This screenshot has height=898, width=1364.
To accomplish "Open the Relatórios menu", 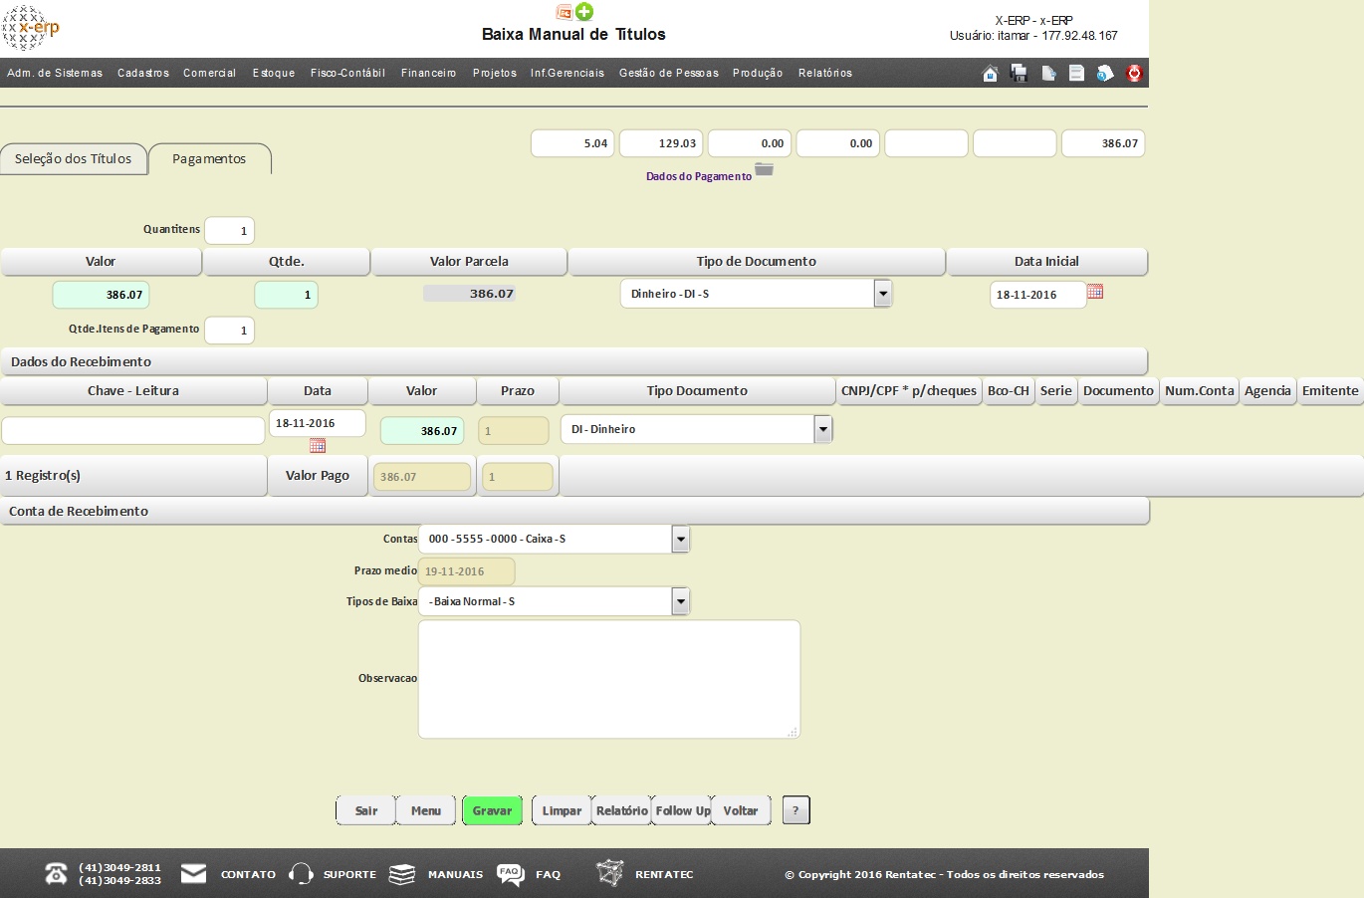I will point(825,73).
